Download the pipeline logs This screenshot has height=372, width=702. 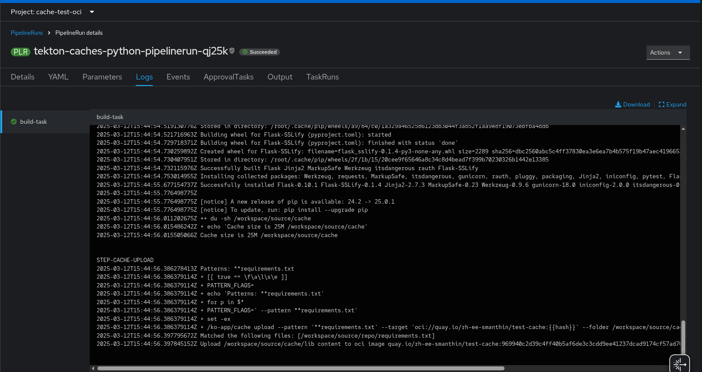click(x=632, y=104)
